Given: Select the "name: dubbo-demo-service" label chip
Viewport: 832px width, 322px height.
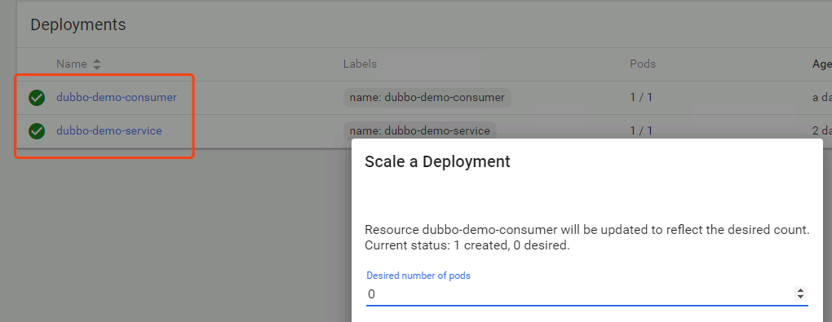Looking at the screenshot, I should pyautogui.click(x=420, y=130).
